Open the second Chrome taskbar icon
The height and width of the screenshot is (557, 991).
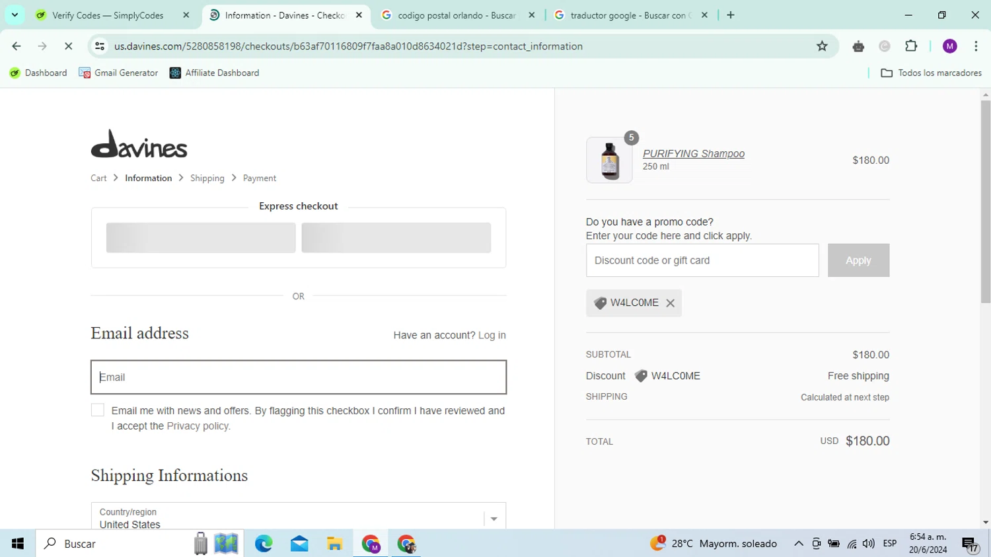[406, 544]
